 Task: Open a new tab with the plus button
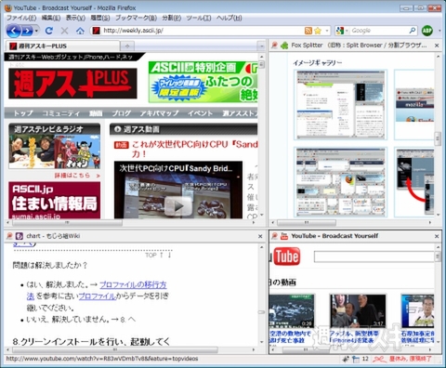click(x=127, y=46)
